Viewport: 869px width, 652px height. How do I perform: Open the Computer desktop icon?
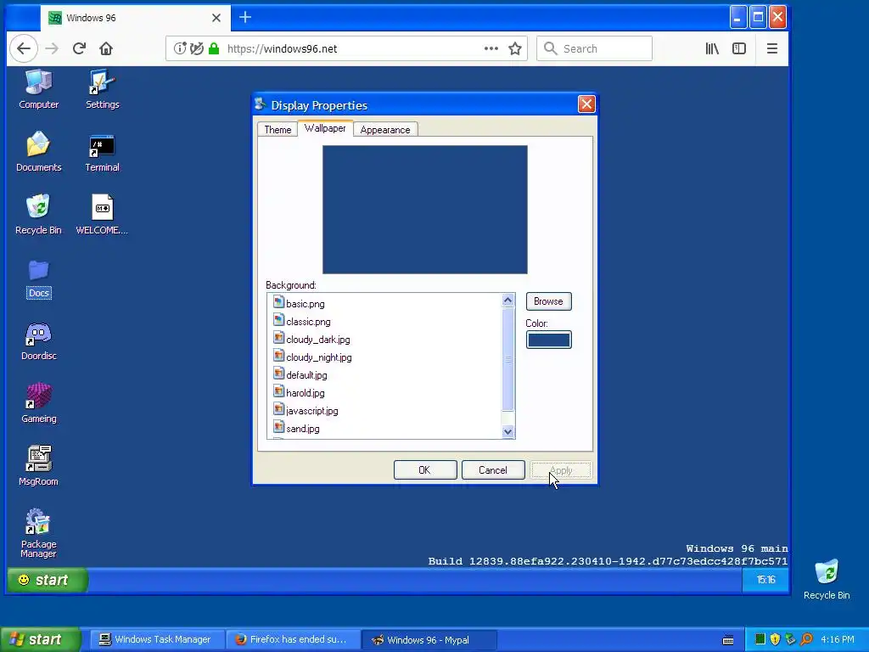point(38,88)
